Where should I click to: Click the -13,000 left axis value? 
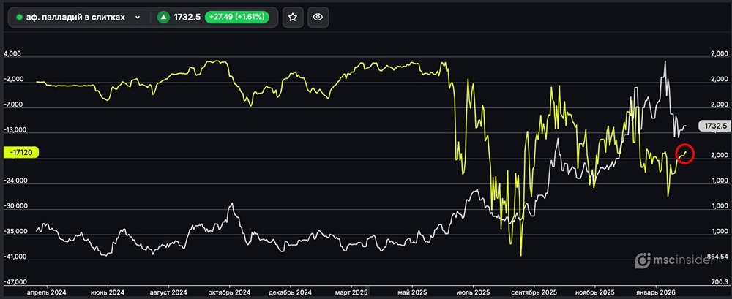click(15, 130)
